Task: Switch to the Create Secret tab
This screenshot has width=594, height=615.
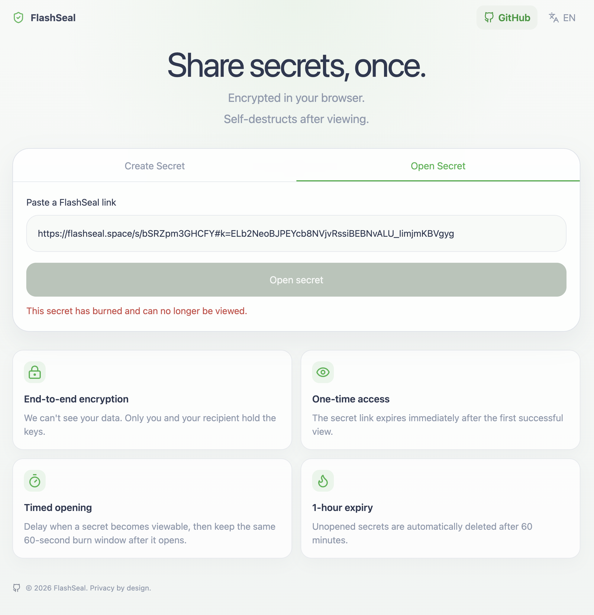Action: click(155, 166)
